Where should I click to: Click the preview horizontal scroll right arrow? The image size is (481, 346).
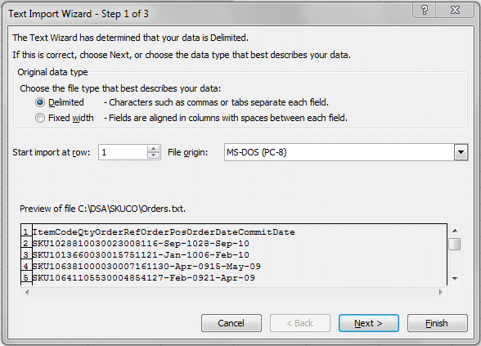441,292
